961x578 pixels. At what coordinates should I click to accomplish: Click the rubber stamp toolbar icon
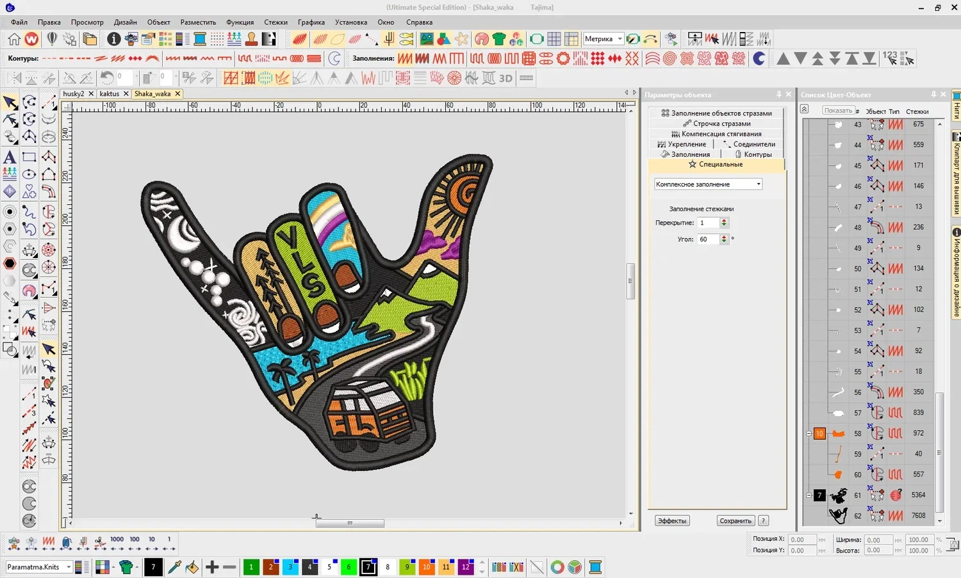coord(252,39)
